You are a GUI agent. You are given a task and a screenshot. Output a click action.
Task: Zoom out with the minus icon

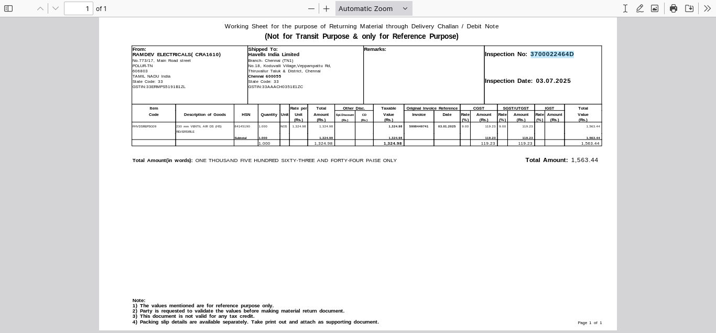click(311, 8)
